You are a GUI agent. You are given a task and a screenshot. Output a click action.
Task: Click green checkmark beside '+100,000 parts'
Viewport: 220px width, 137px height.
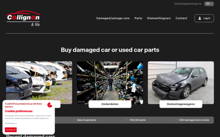click(x=126, y=120)
